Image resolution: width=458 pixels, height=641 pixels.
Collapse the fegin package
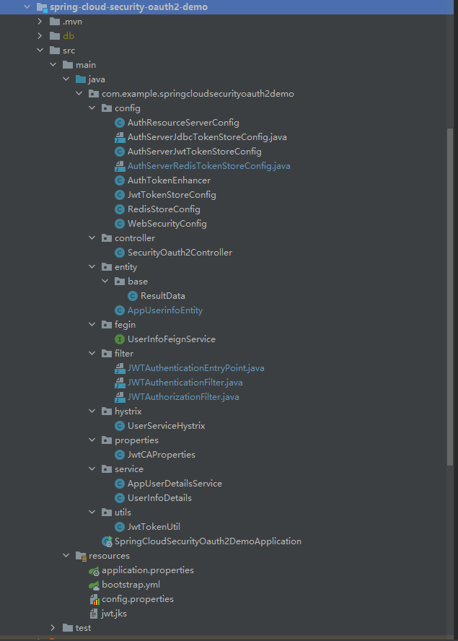pyautogui.click(x=92, y=325)
